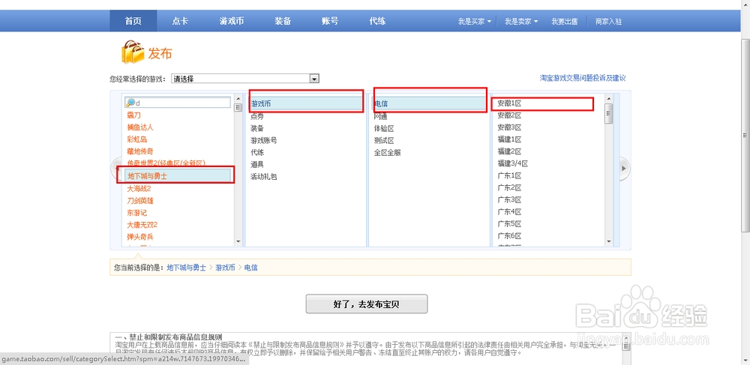Select 电信 in the network column

428,103
